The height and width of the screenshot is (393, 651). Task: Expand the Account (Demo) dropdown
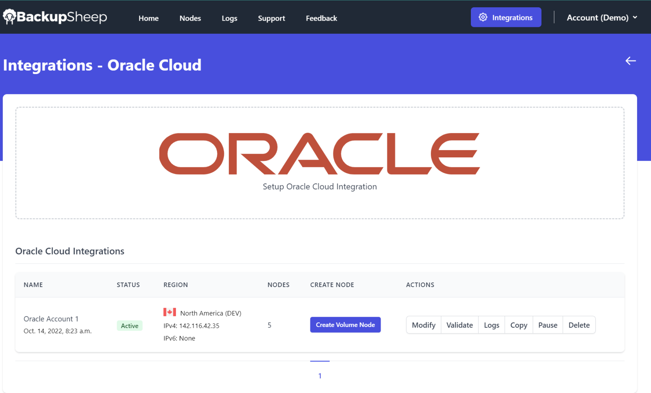pyautogui.click(x=602, y=18)
